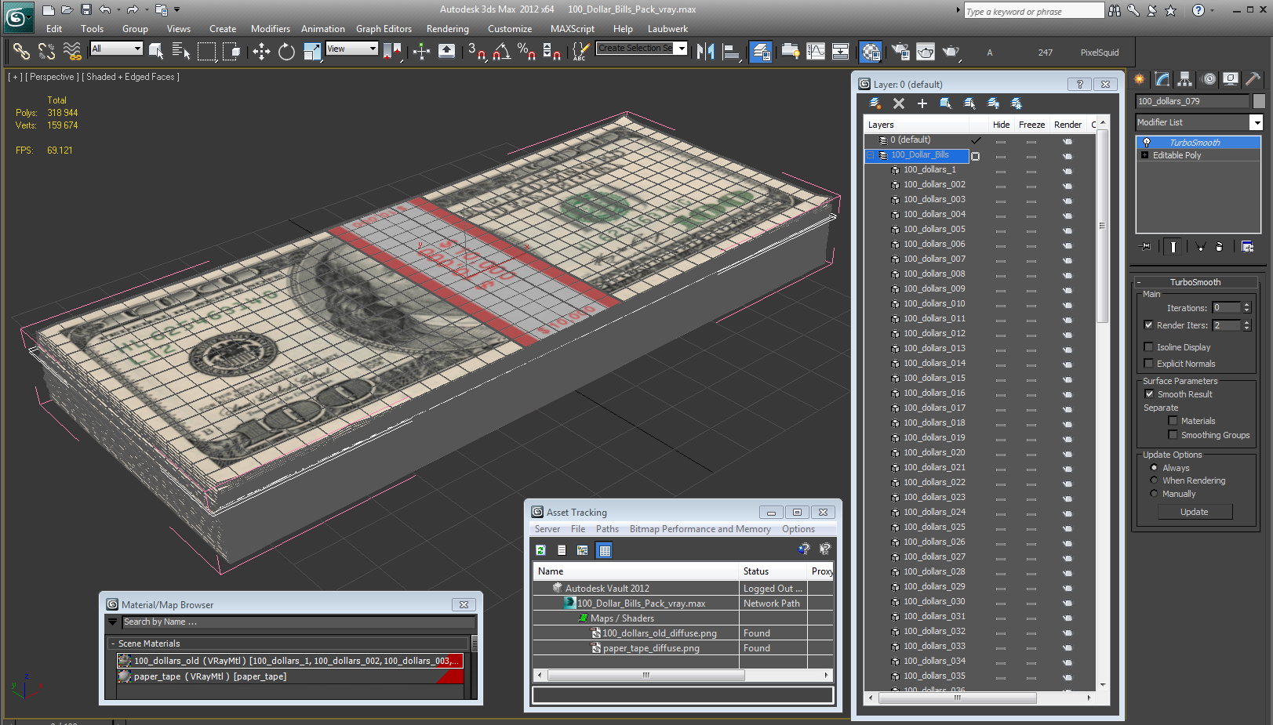
Task: Click the TurboSmooth Update button
Action: 1195,512
